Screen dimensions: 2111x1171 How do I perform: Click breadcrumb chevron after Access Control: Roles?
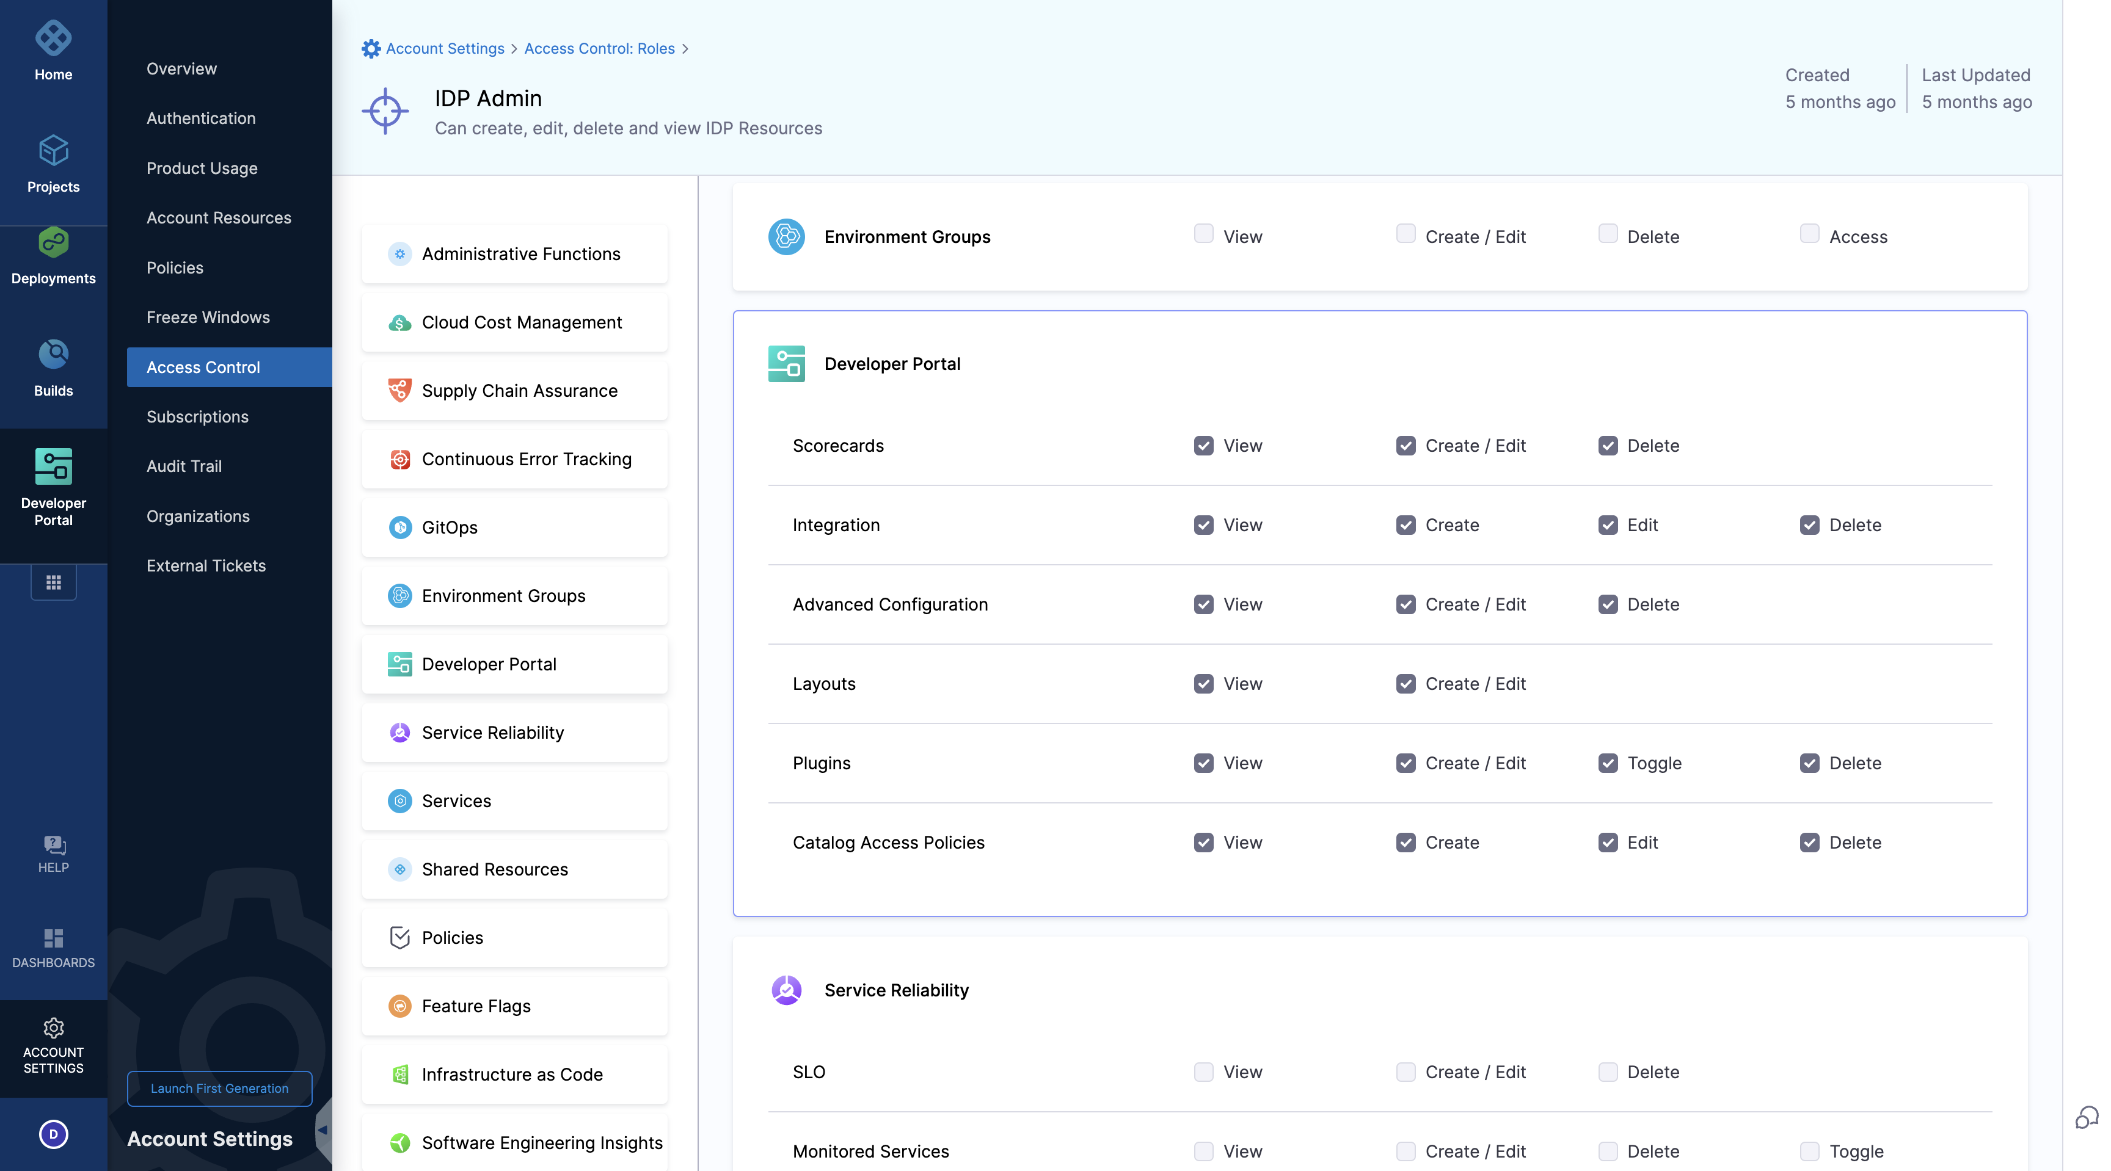tap(685, 49)
